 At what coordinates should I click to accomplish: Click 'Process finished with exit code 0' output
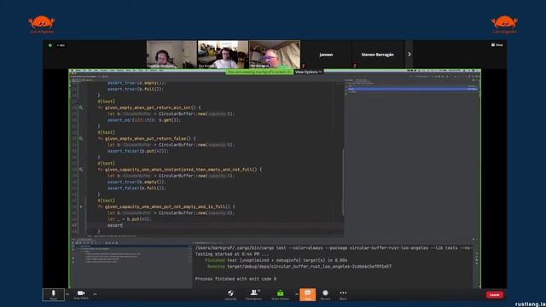coord(235,279)
